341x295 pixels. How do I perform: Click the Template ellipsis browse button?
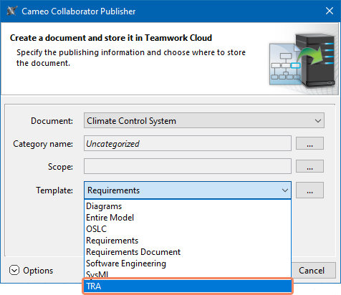pyautogui.click(x=309, y=190)
